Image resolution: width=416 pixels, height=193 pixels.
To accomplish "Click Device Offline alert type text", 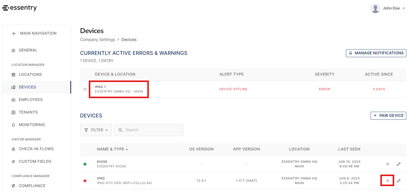I will (x=233, y=89).
